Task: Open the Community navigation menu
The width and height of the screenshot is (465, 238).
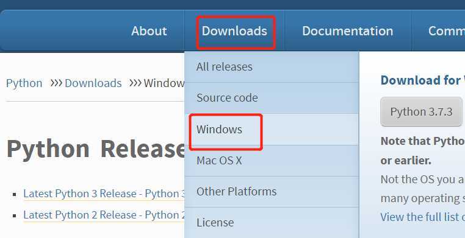Action: coord(446,31)
